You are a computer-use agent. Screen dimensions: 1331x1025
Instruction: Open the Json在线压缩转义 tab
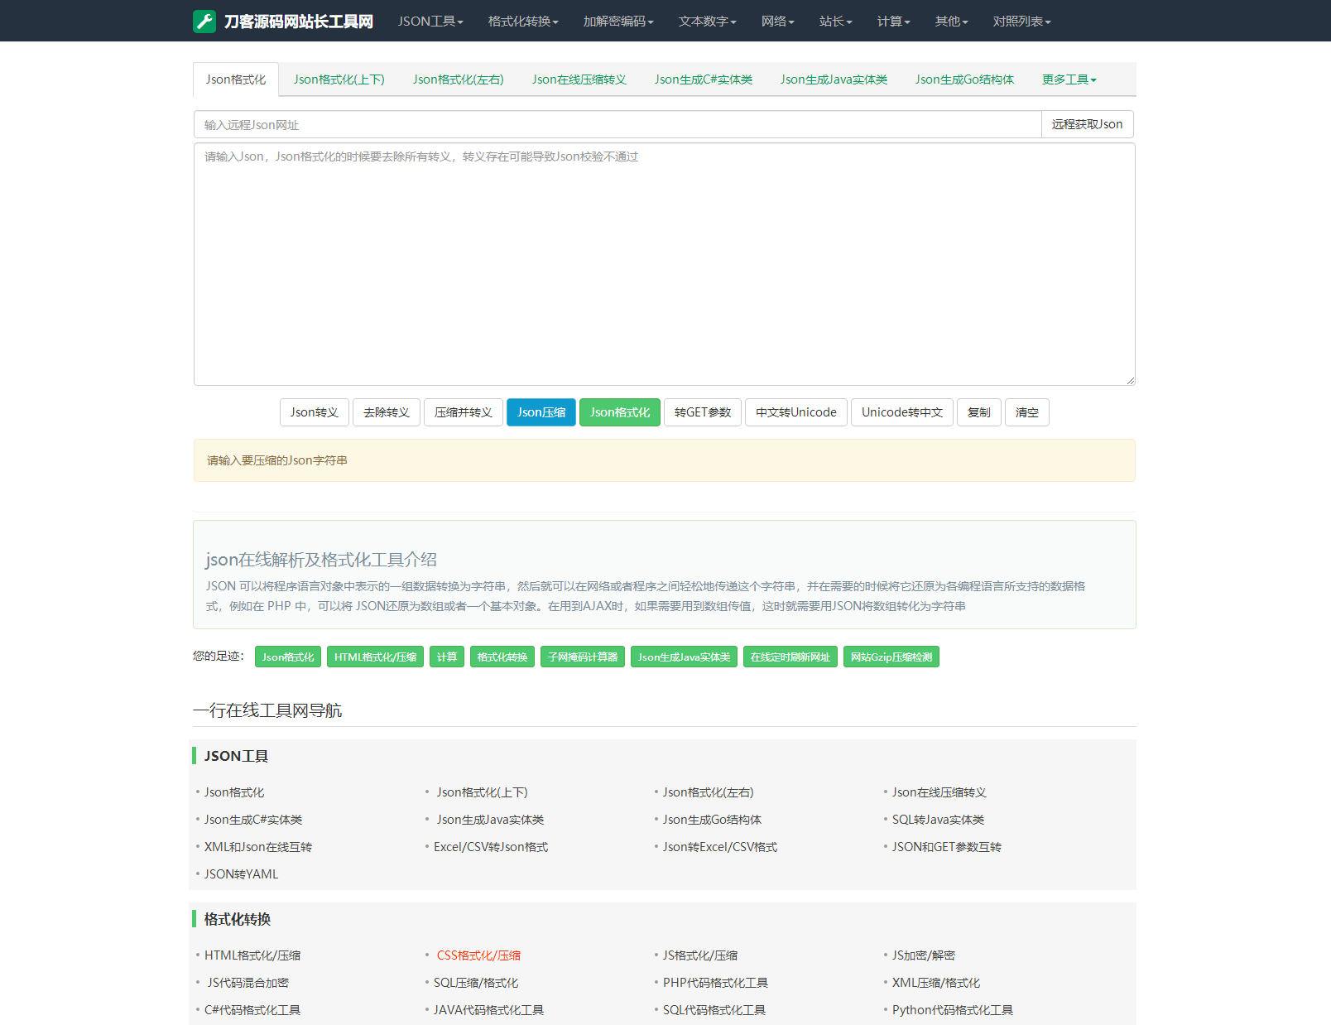(x=579, y=79)
